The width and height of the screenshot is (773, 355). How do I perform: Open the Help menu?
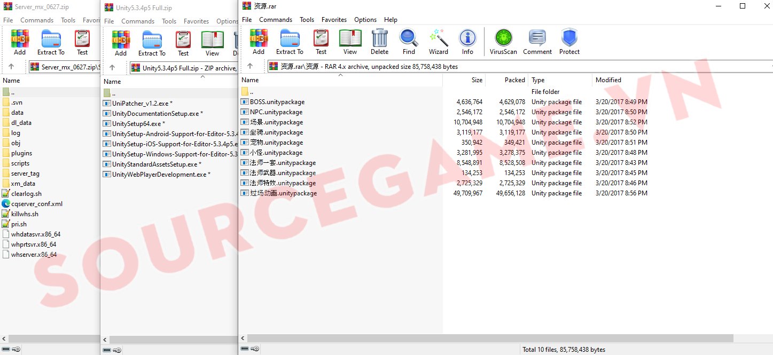click(x=391, y=20)
